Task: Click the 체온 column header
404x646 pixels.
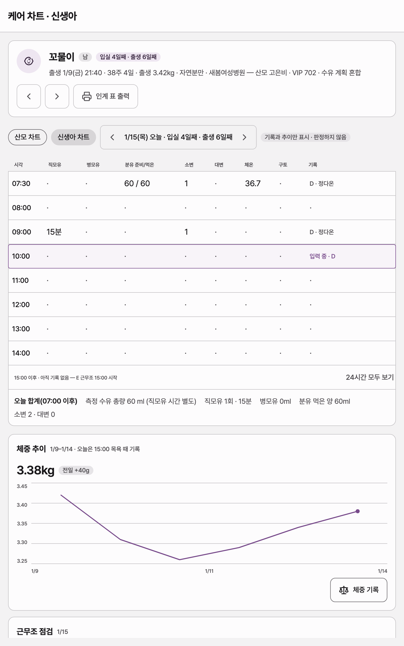Action: coord(249,165)
